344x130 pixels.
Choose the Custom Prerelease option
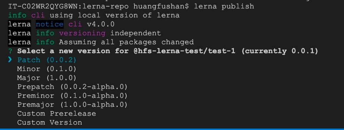tap(56, 114)
